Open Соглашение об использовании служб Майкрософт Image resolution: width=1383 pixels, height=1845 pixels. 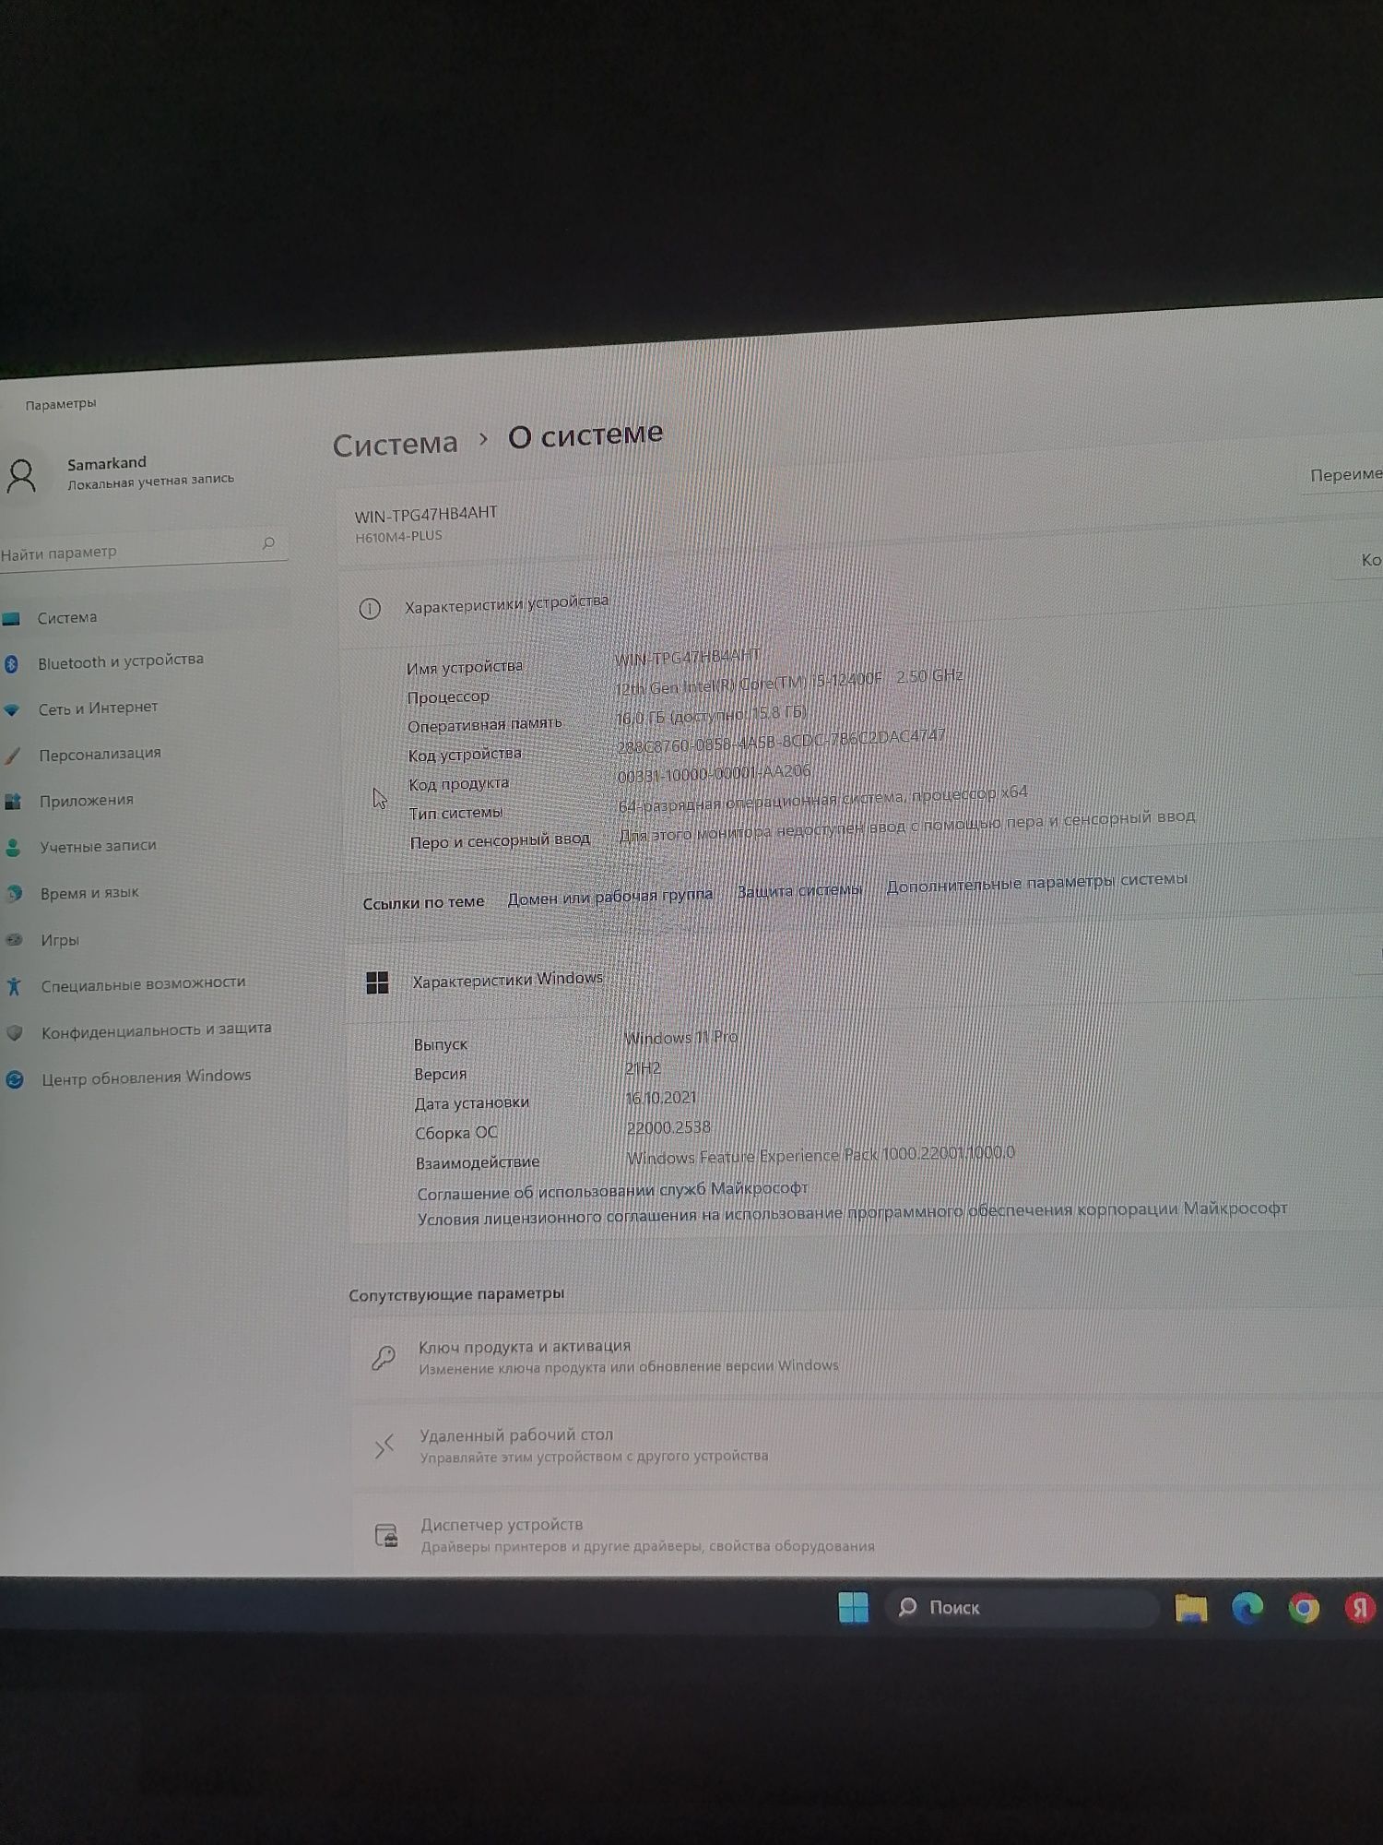pyautogui.click(x=612, y=1190)
